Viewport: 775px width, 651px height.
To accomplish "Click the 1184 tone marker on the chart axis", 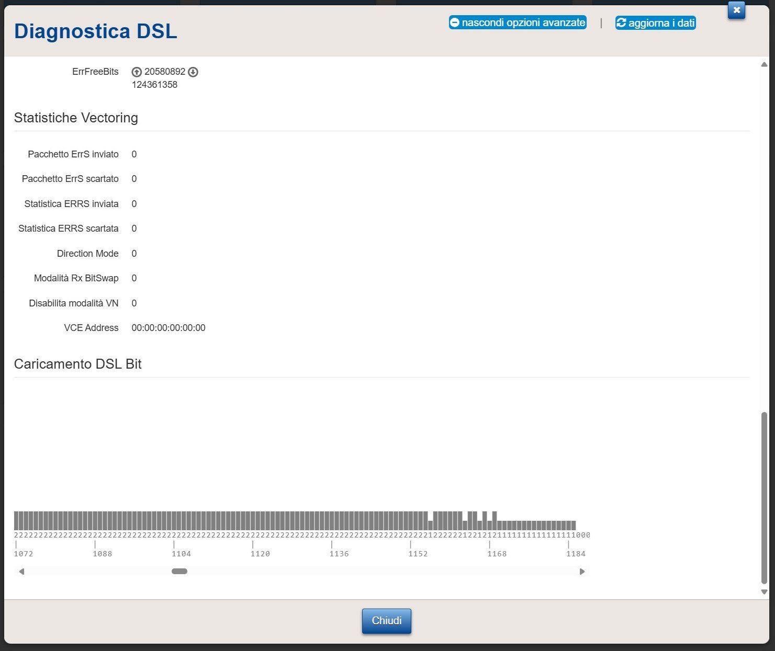I will tap(576, 554).
